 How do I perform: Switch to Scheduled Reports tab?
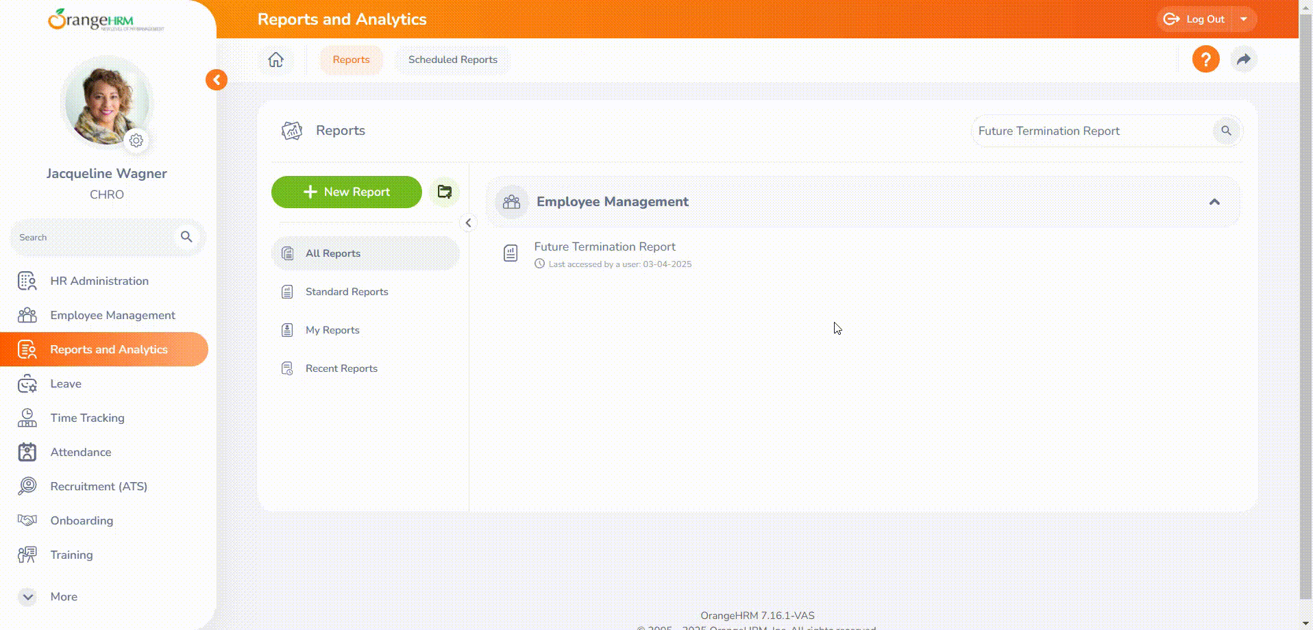pyautogui.click(x=452, y=60)
